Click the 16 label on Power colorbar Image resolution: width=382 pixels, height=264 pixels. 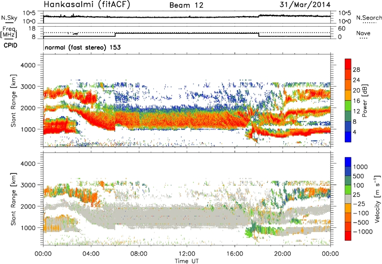pos(356,101)
